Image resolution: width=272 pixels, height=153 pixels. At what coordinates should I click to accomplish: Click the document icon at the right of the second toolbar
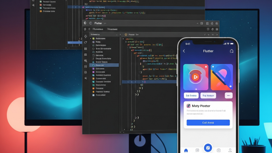[208, 29]
